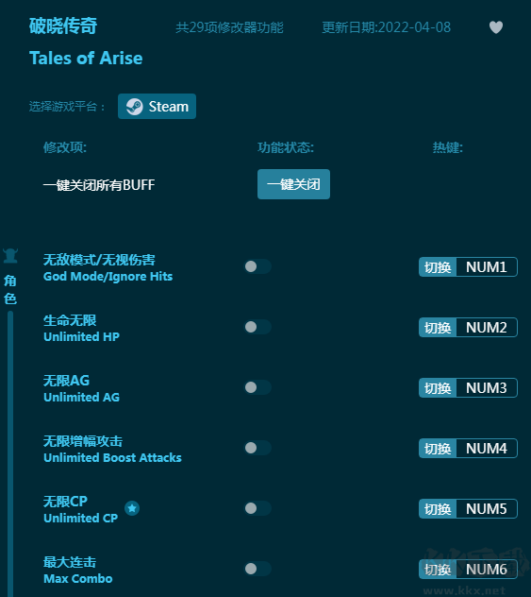The image size is (531, 597).
Task: Click the NUM2 hotkey box
Action: 487,328
